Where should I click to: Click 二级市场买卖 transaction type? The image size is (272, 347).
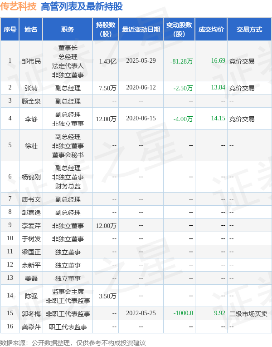[x=248, y=313]
